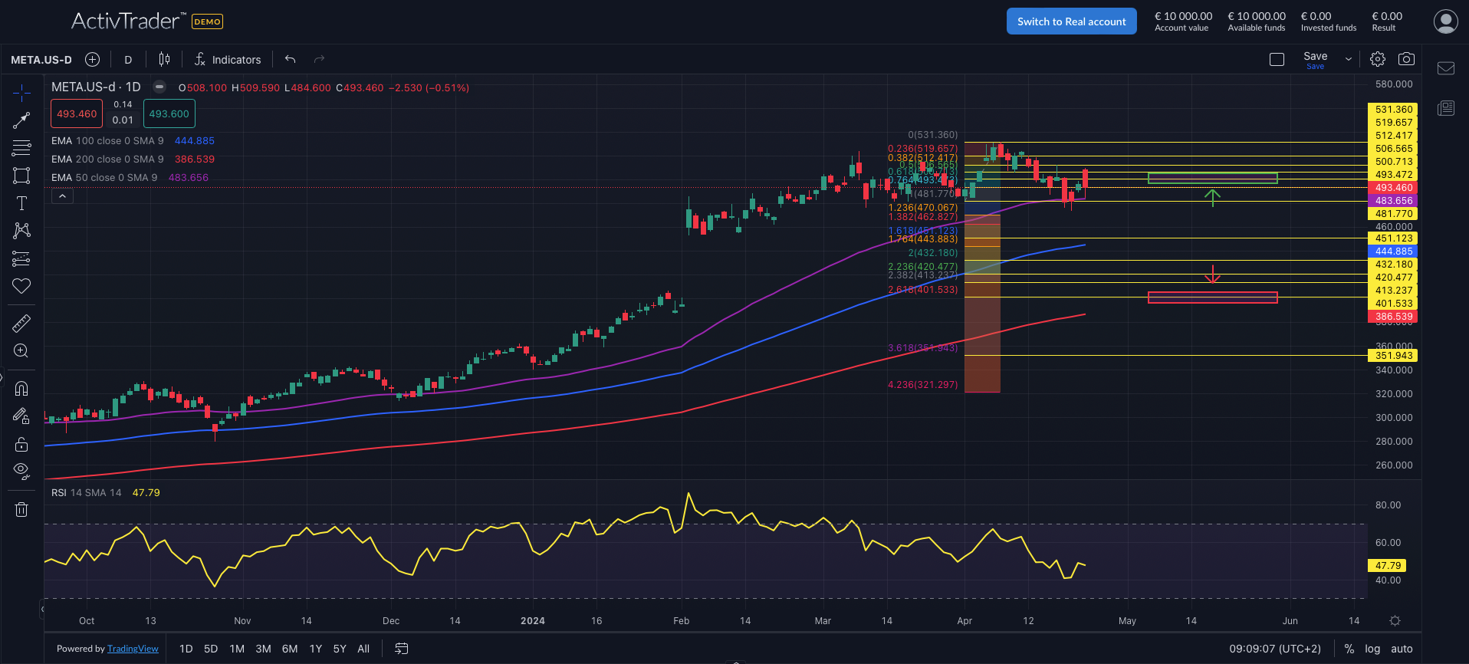This screenshot has width=1469, height=664.
Task: Click the red 493.460 sell price box
Action: pos(77,114)
